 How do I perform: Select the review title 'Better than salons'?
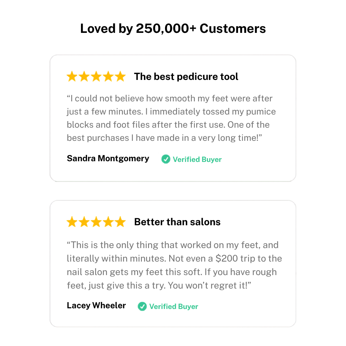[x=177, y=222]
